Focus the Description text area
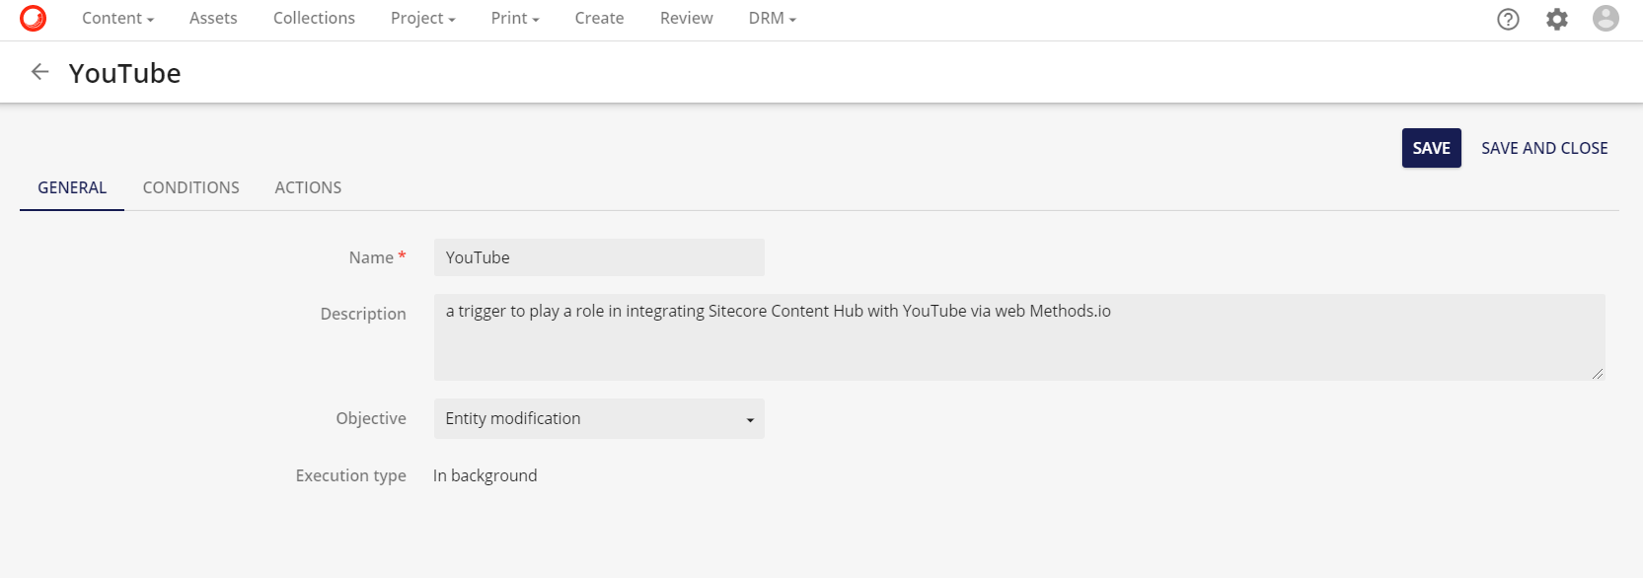This screenshot has width=1643, height=578. pyautogui.click(x=1019, y=337)
